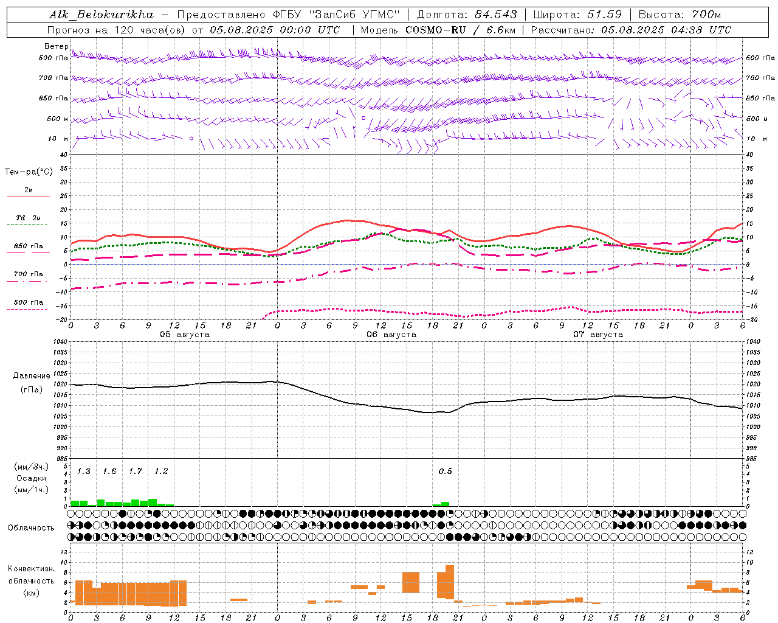The width and height of the screenshot is (778, 623).
Task: Click the precipitation value "1.3"
Action: 83,471
